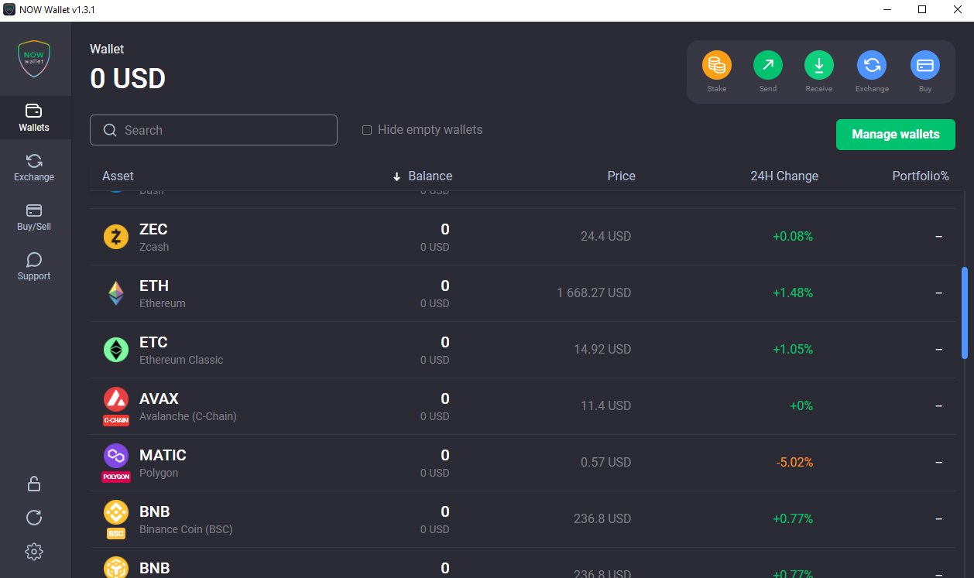Click the -5.02% change value

(x=794, y=462)
